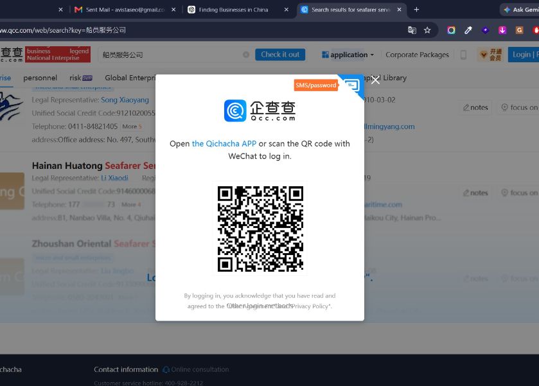
Task: Open Song Xiaoyang legal representative link
Action: [125, 100]
